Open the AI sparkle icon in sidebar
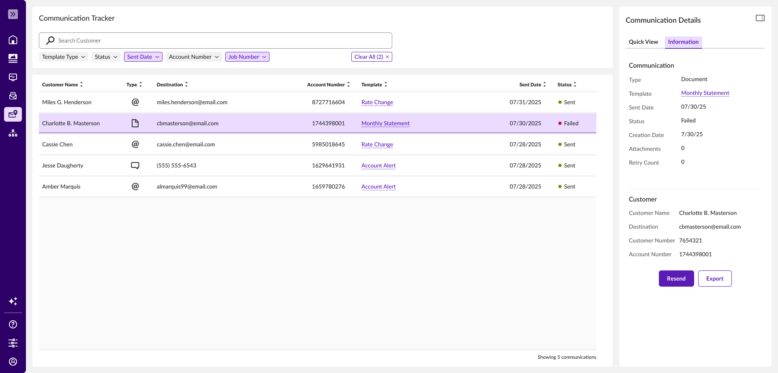Viewport: 778px width, 373px height. [13, 301]
